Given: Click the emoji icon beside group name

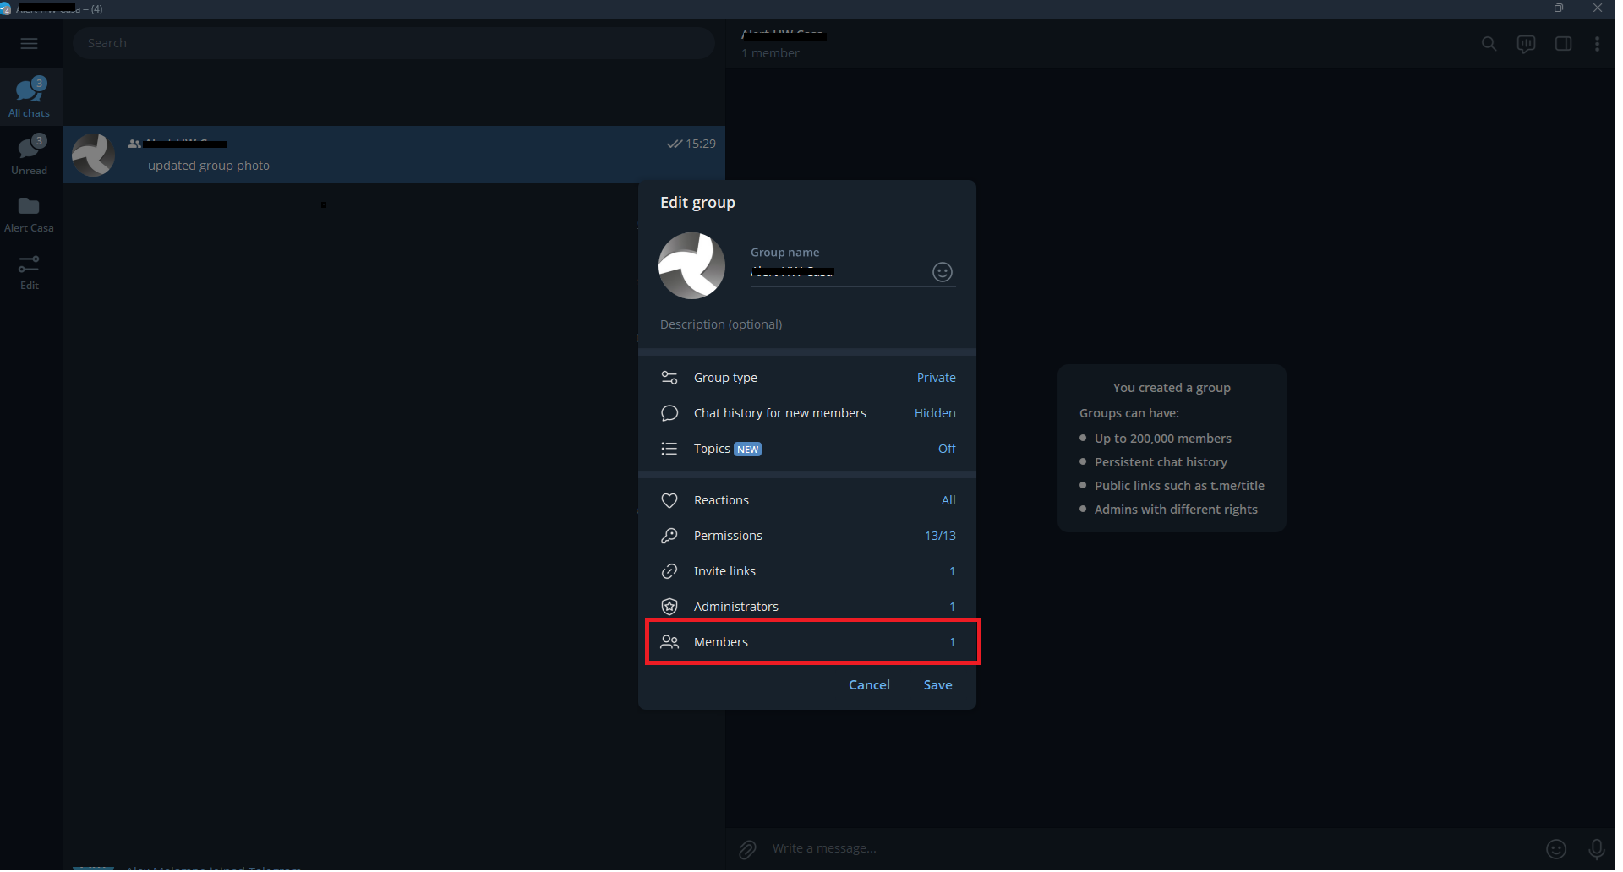Looking at the screenshot, I should [942, 272].
